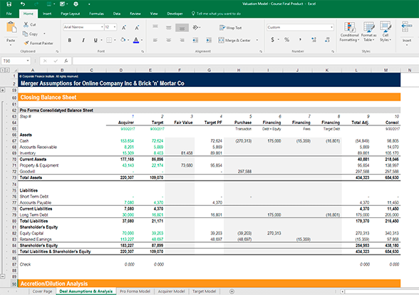Click the Tell me what you want box
This screenshot has width=419, height=295.
tap(216, 14)
